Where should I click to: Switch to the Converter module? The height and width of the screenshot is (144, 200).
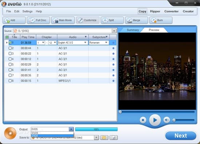tap(171, 11)
